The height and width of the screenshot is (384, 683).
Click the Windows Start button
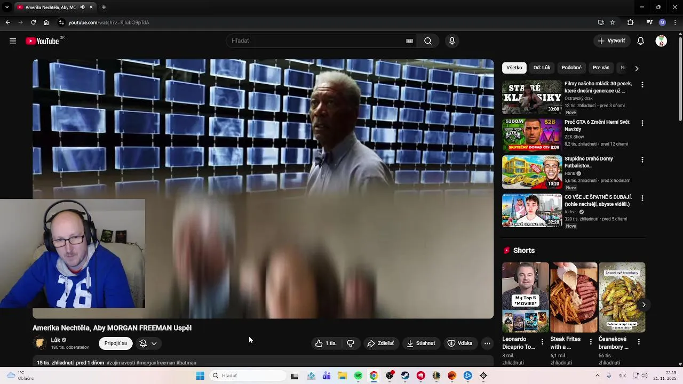click(200, 375)
